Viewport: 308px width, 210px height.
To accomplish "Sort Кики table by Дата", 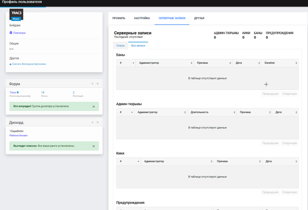I will click(x=281, y=161).
